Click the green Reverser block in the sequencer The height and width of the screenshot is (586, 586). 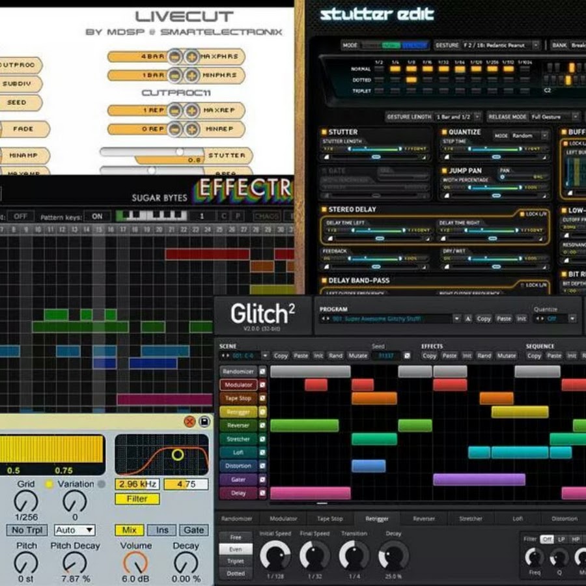pos(304,425)
